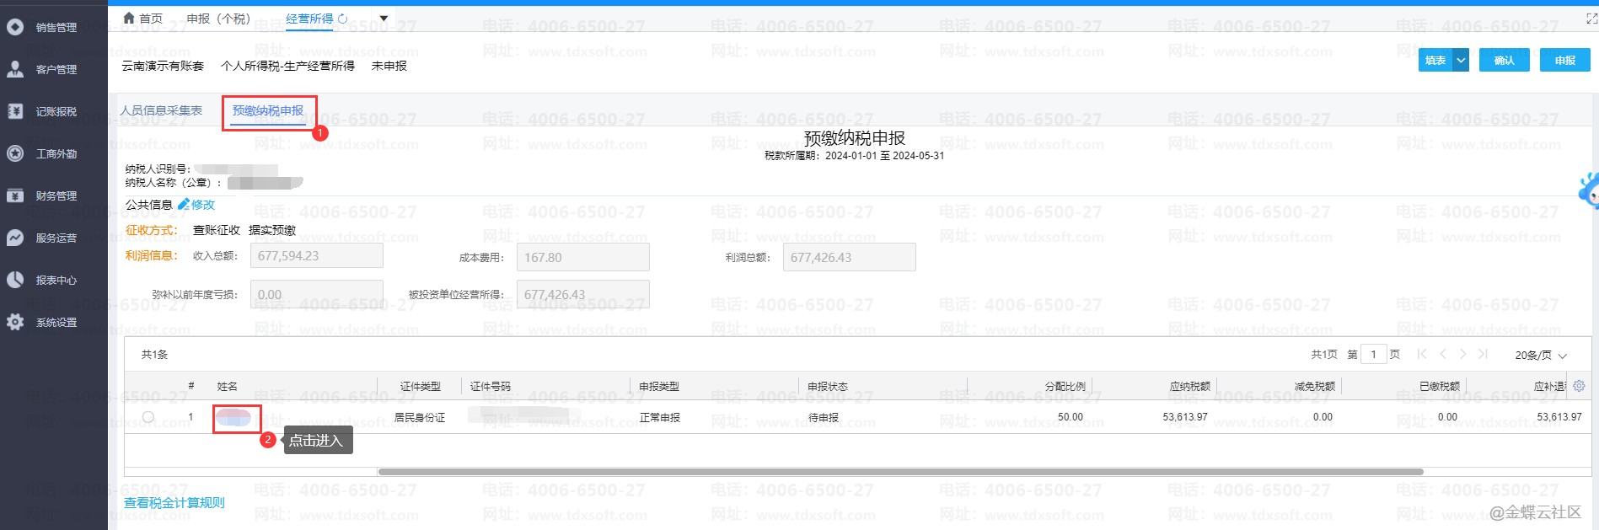Expand the 填表 button dropdown arrow
1599x530 pixels.
tap(1462, 60)
